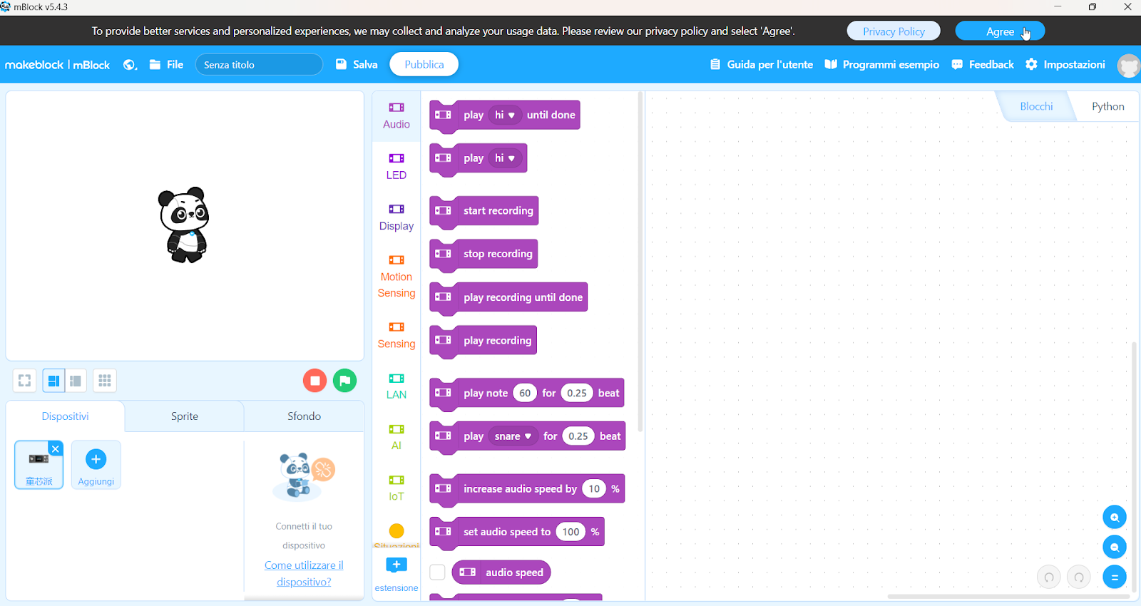The height and width of the screenshot is (606, 1141).
Task: Open the language globe icon
Action: click(x=130, y=65)
